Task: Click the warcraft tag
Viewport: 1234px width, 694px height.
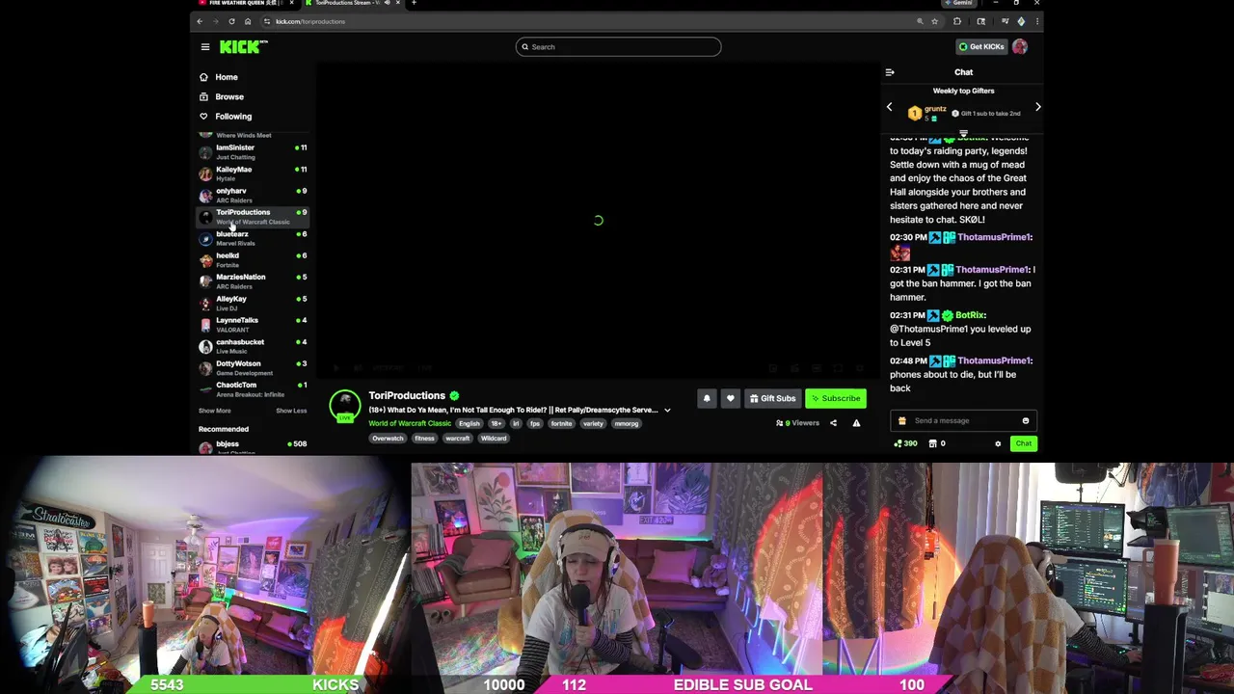Action: tap(457, 439)
